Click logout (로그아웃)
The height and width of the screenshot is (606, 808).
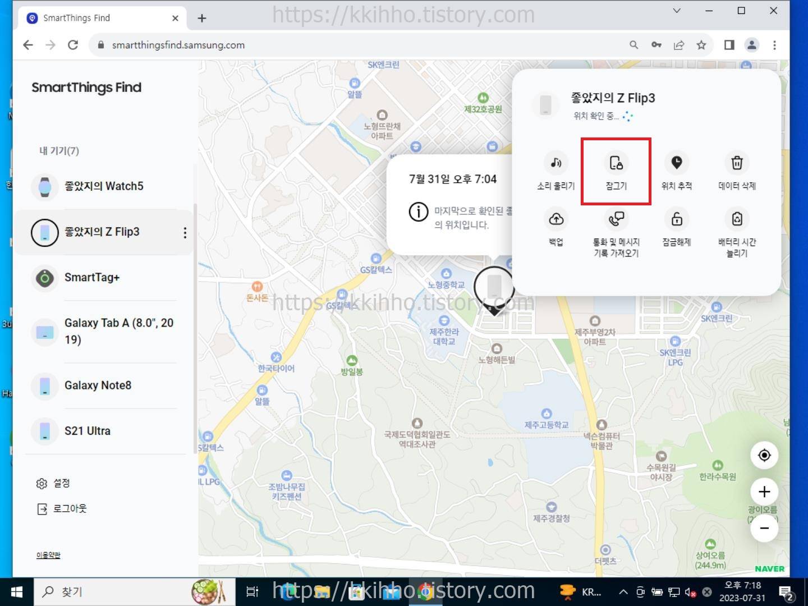(62, 508)
